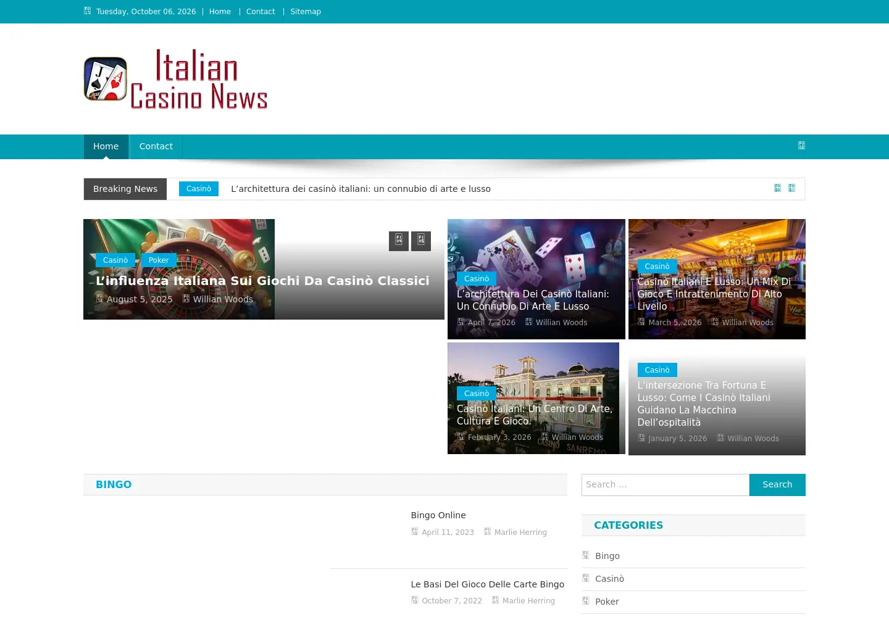Image resolution: width=889 pixels, height=617 pixels.
Task: Select the Contact tab in the main menu
Action: pyautogui.click(x=156, y=147)
